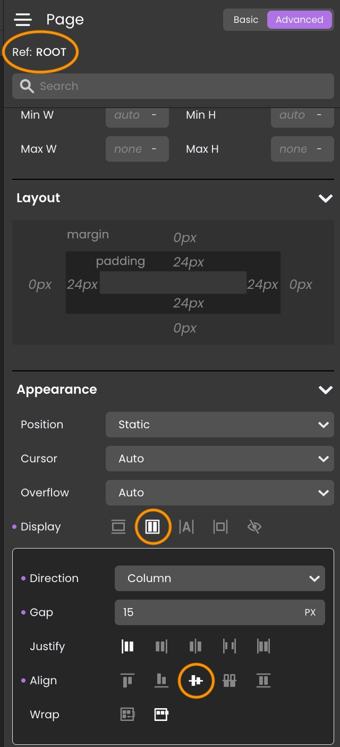Screen dimensions: 340x747
Task: Select inline-block display icon
Action: (x=220, y=527)
